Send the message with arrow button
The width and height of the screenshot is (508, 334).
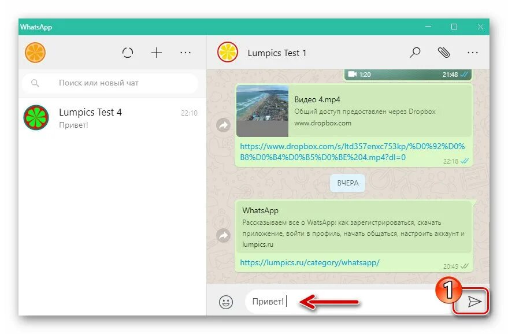coord(474,302)
